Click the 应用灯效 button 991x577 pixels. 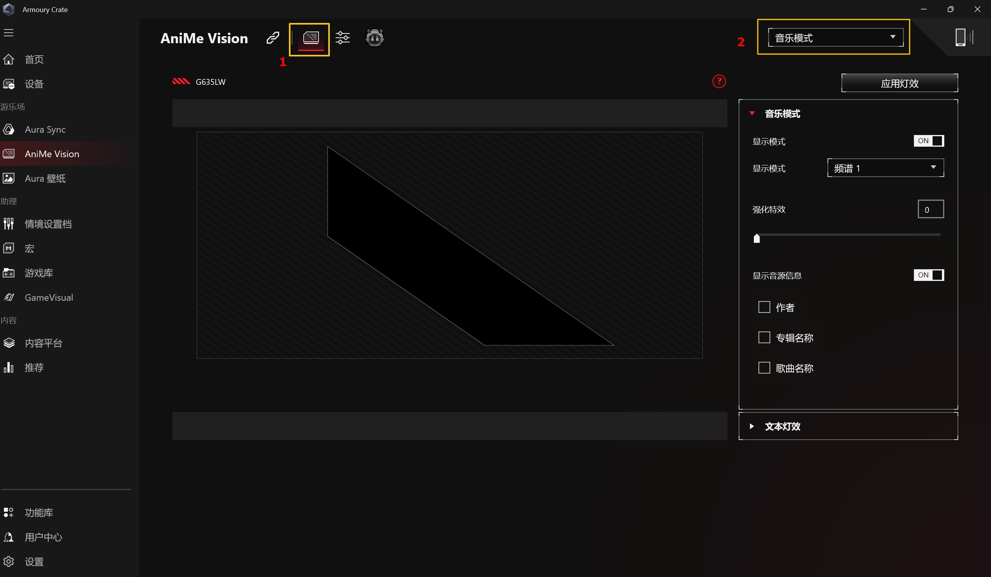point(899,83)
